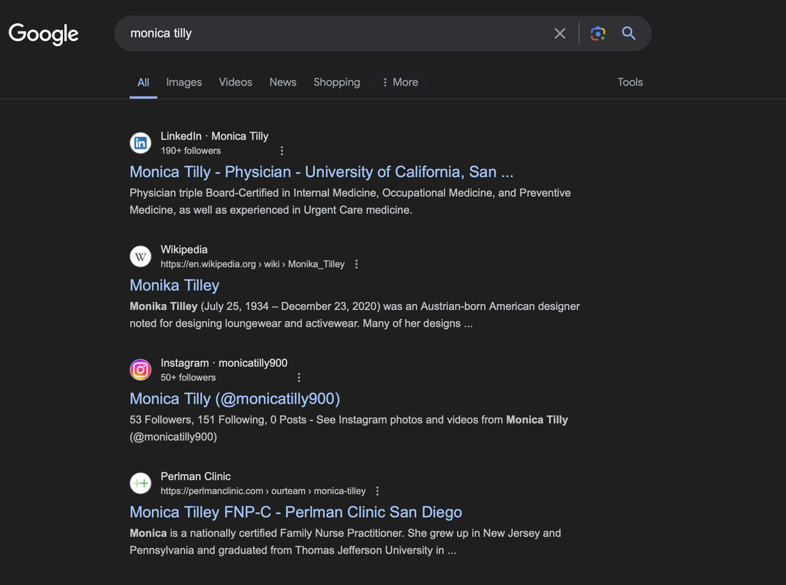Image resolution: width=786 pixels, height=585 pixels.
Task: Expand the More search filters menu
Action: tap(399, 82)
